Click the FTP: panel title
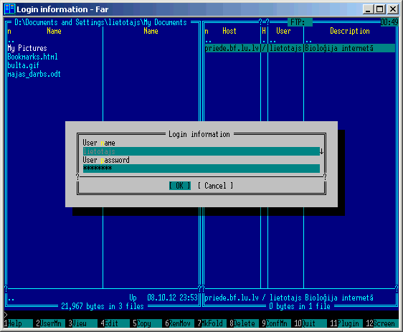 pyautogui.click(x=300, y=22)
